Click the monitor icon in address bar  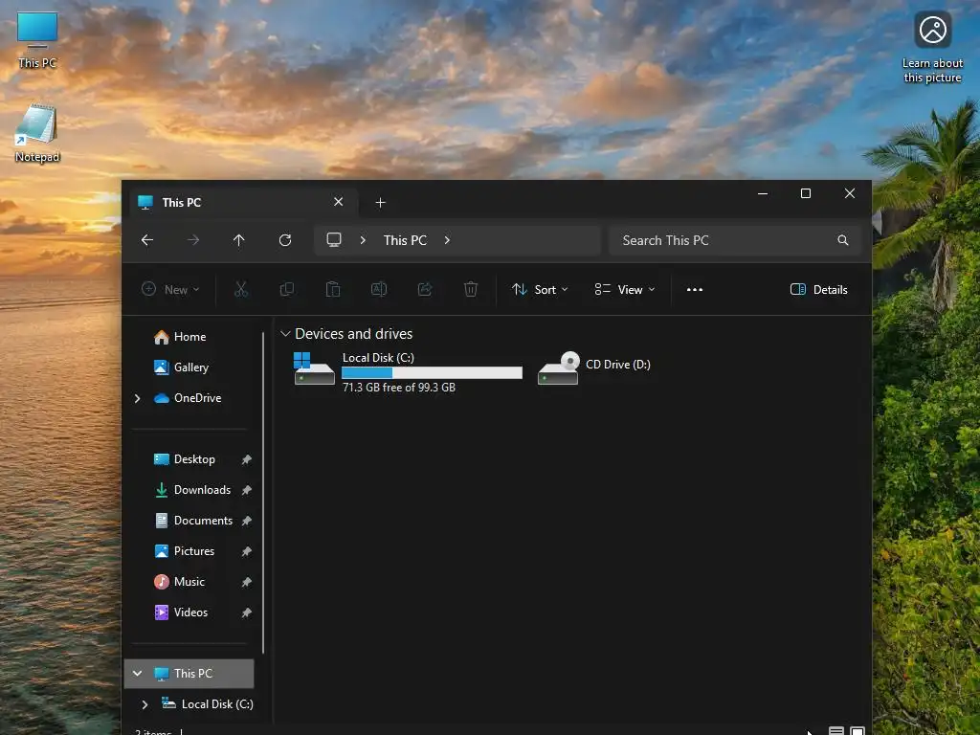pos(334,240)
